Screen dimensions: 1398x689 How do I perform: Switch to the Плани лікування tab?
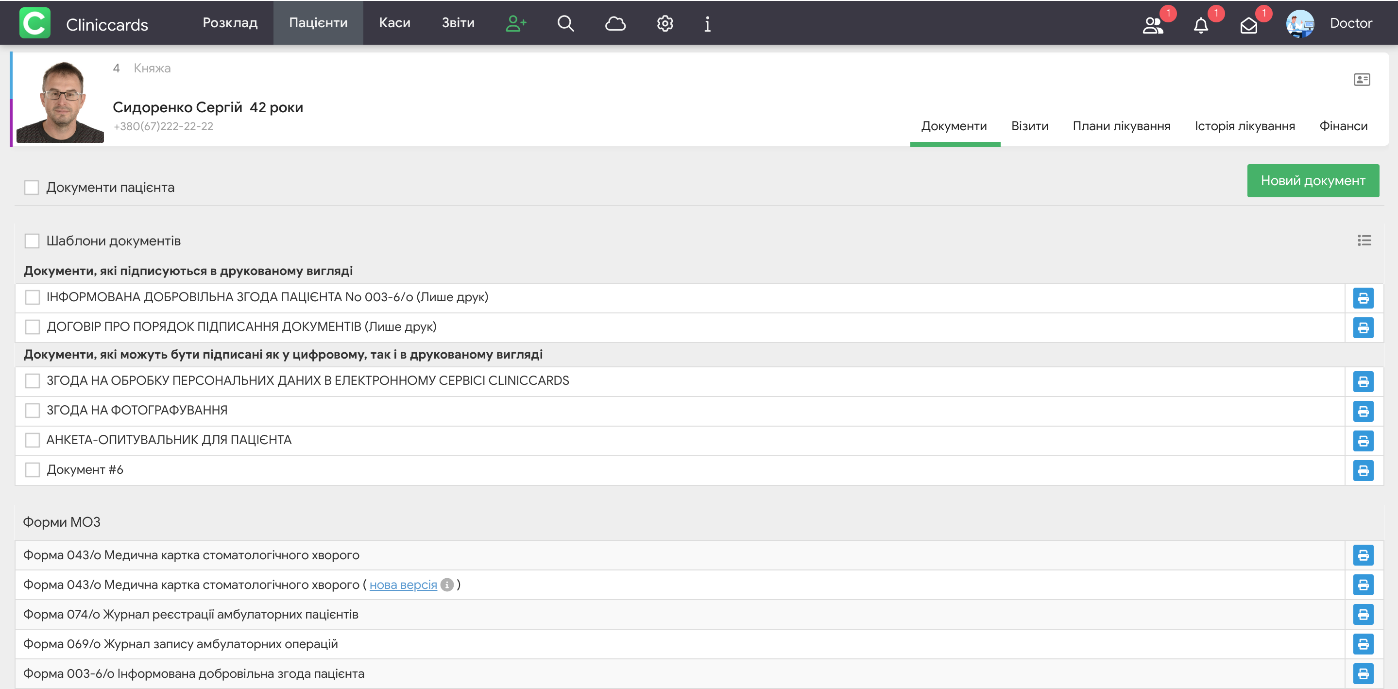pos(1121,126)
